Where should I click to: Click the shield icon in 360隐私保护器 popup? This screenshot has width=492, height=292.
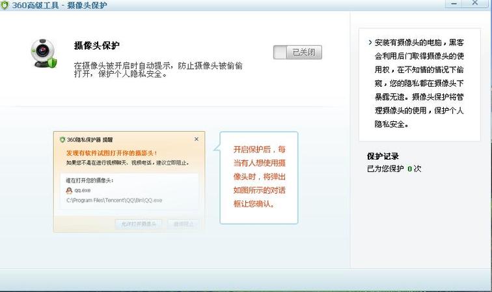click(62, 139)
